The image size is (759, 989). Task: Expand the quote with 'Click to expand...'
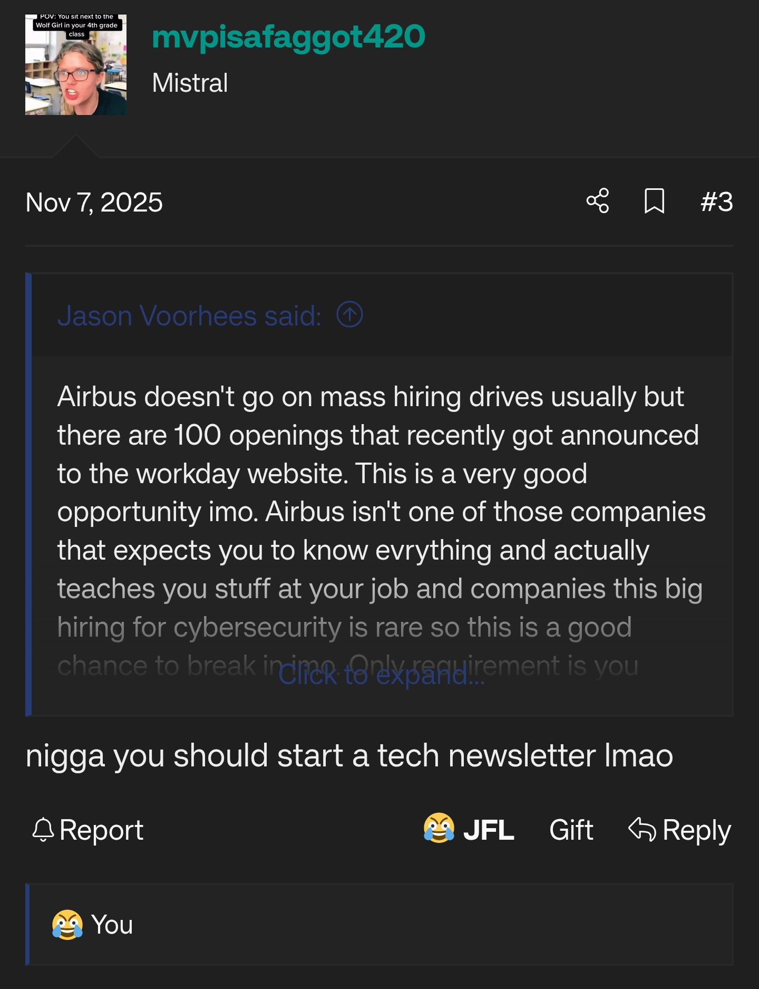tap(381, 675)
